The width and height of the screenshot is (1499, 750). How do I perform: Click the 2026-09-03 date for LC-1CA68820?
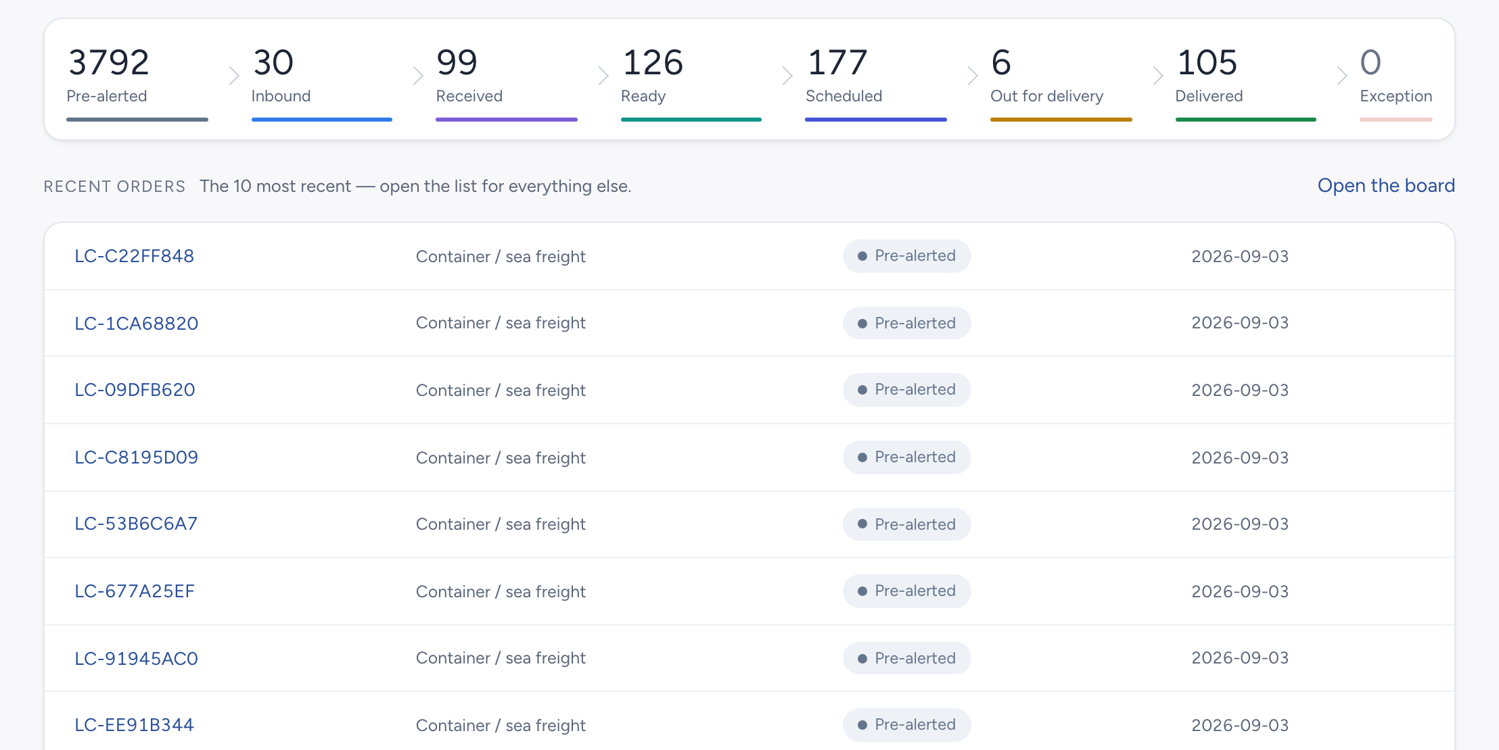[1240, 323]
